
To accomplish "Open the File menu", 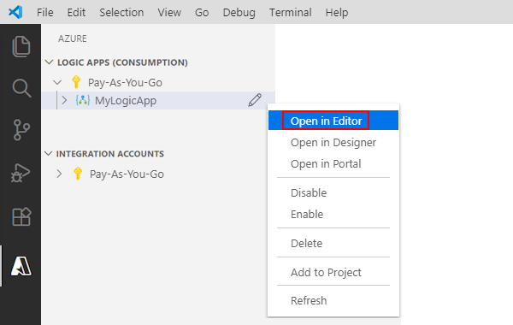I will [x=44, y=13].
